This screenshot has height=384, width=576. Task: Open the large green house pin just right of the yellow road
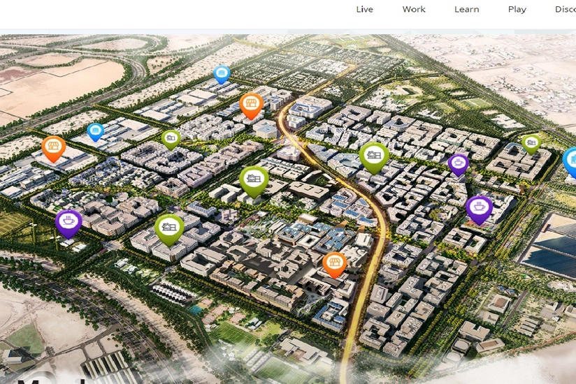374,158
